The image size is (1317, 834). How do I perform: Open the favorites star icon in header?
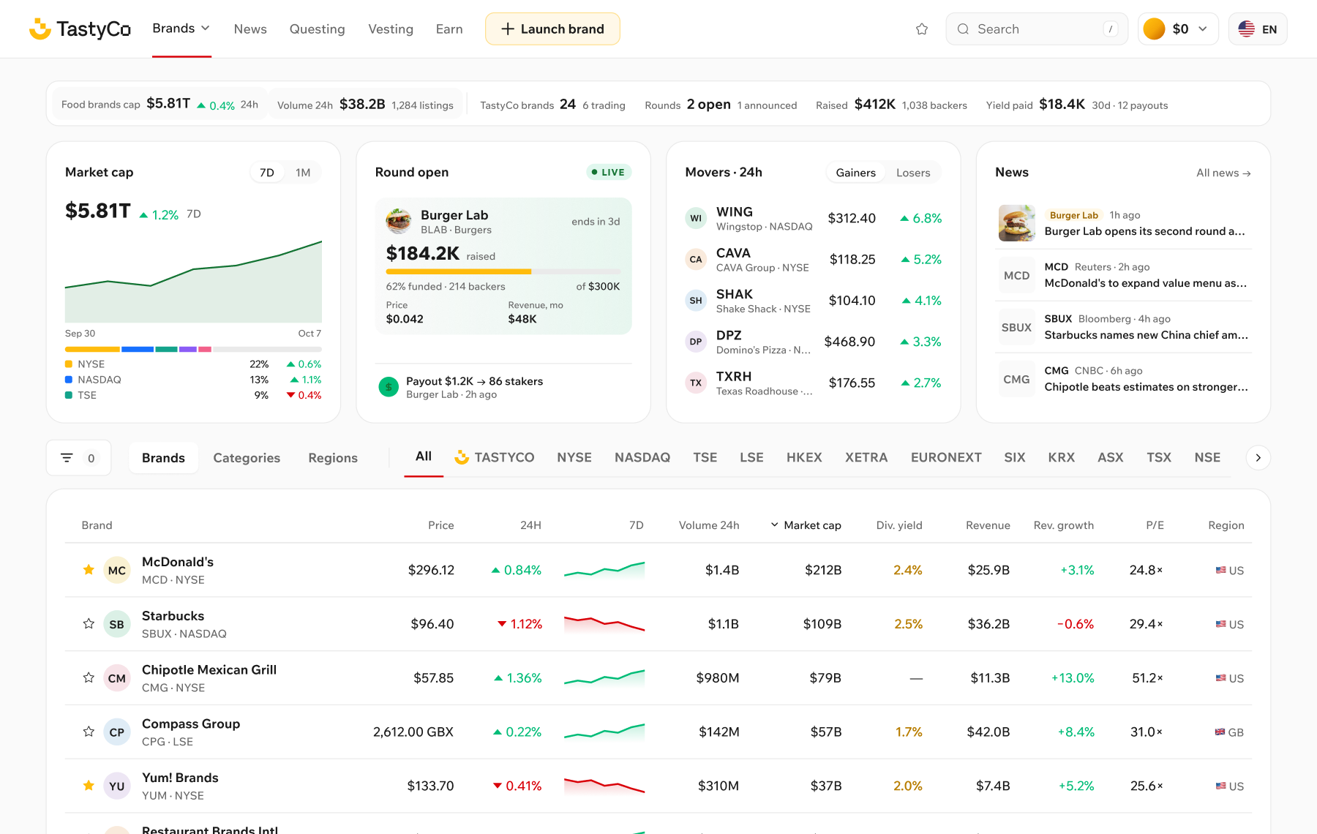pyautogui.click(x=922, y=29)
